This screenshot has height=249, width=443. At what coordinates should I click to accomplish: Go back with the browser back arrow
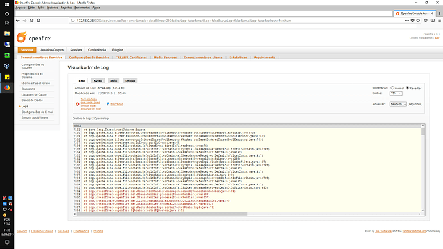point(18,21)
